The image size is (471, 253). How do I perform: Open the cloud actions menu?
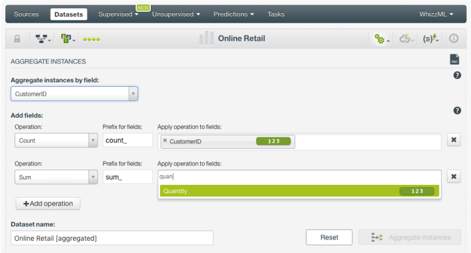point(406,39)
